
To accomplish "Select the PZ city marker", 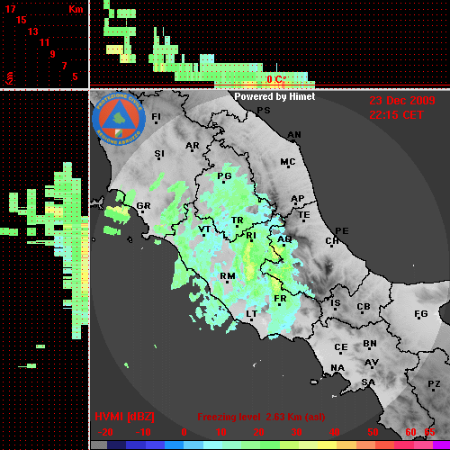I will [x=434, y=390].
